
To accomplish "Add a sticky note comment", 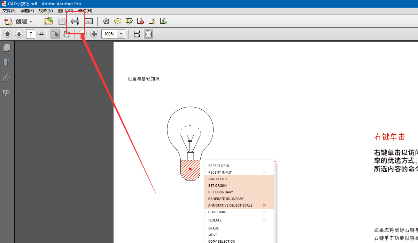I will [x=117, y=21].
